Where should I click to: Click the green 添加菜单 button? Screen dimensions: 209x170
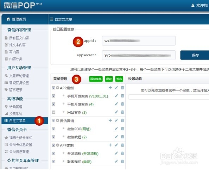pyautogui.click(x=96, y=79)
